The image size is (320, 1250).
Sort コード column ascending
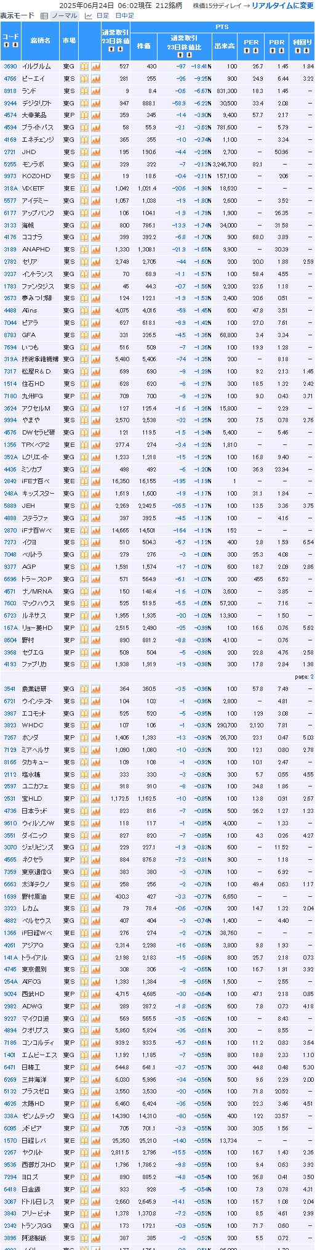[x=6, y=45]
